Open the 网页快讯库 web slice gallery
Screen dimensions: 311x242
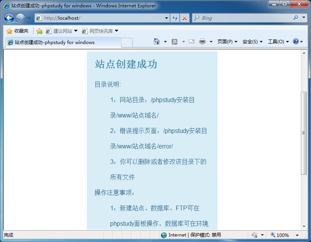click(100, 31)
